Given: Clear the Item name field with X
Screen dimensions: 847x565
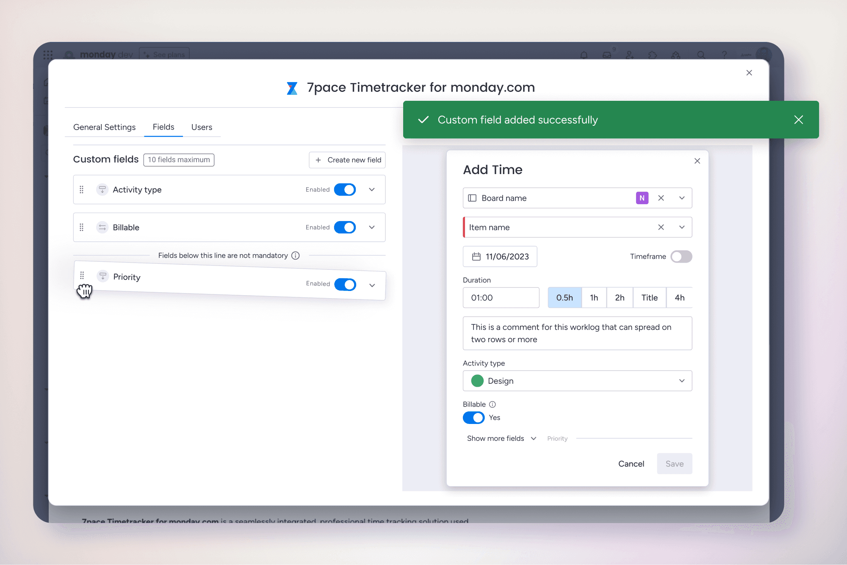Looking at the screenshot, I should [x=661, y=227].
